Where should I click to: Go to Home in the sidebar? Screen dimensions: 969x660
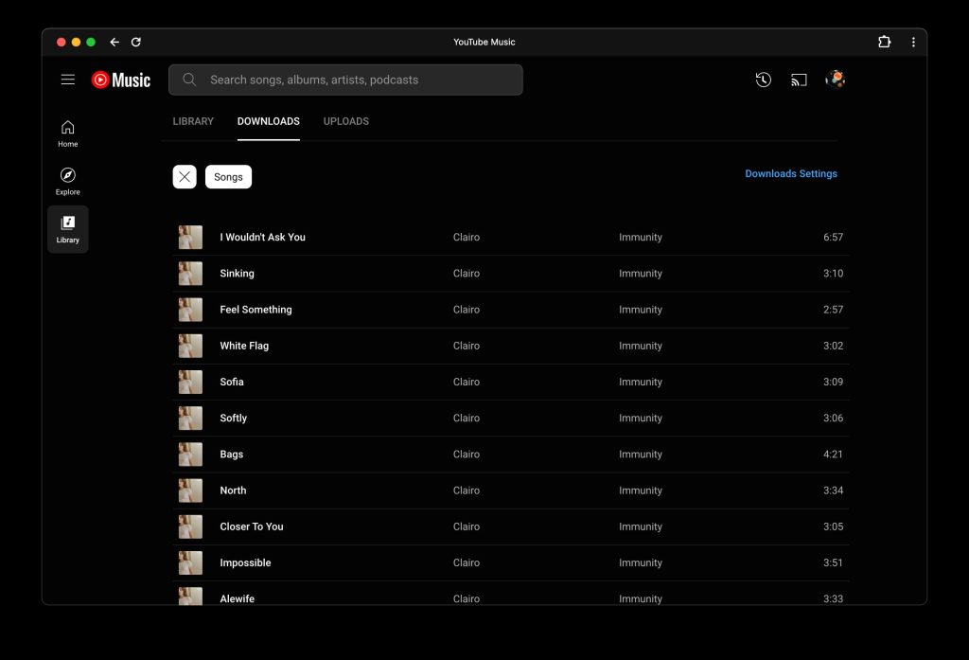point(68,134)
